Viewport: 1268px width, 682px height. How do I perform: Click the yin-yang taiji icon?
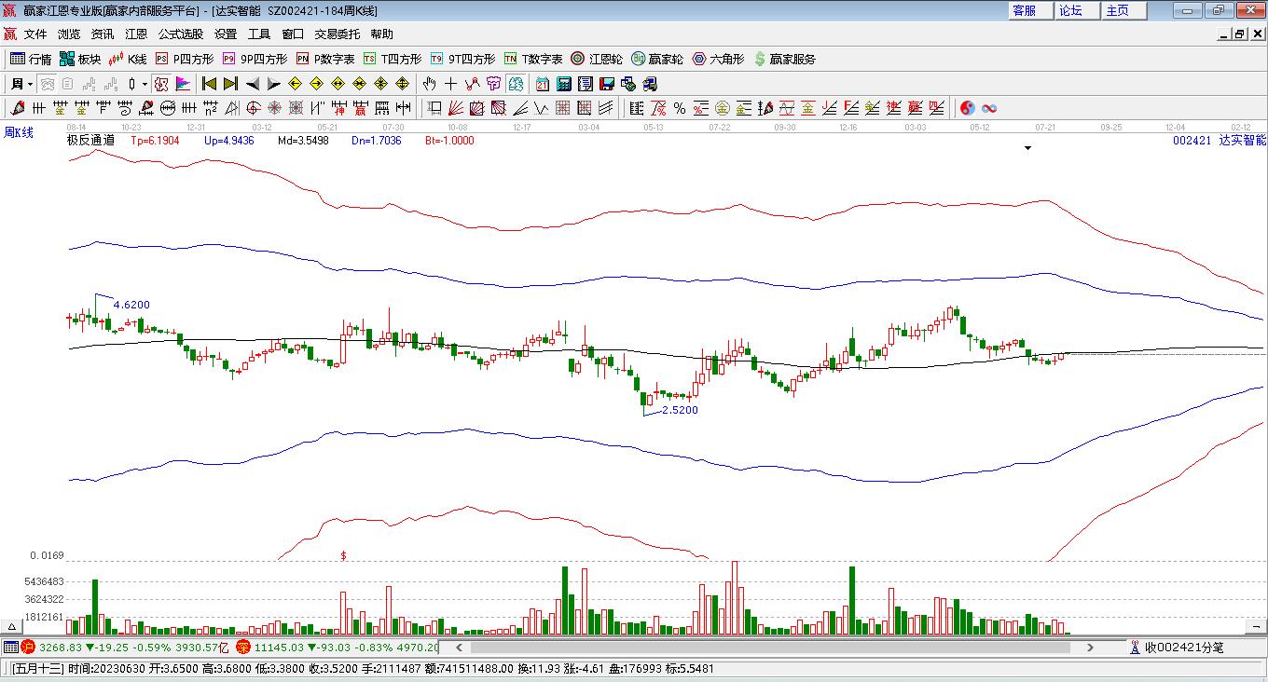(967, 108)
